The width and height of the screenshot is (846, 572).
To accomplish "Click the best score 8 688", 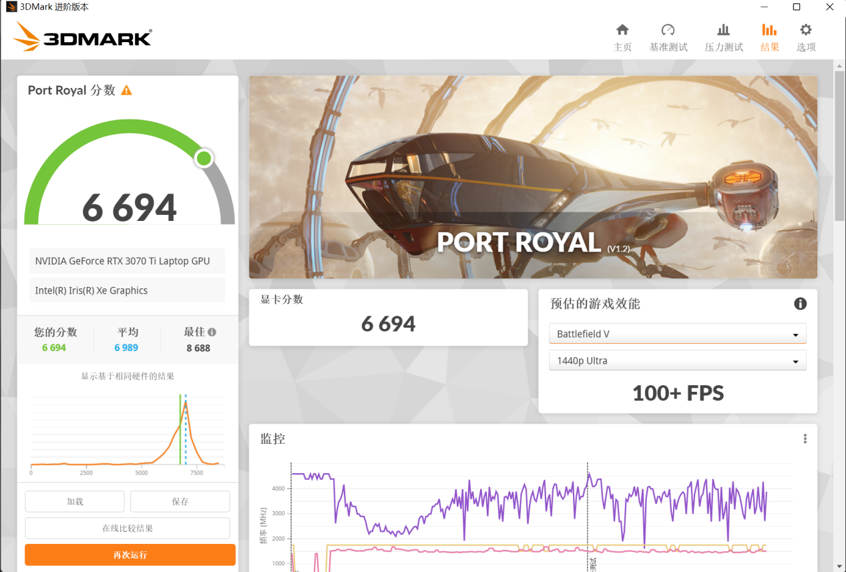I will [x=198, y=348].
